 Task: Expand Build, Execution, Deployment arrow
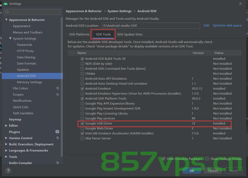(x=6, y=144)
